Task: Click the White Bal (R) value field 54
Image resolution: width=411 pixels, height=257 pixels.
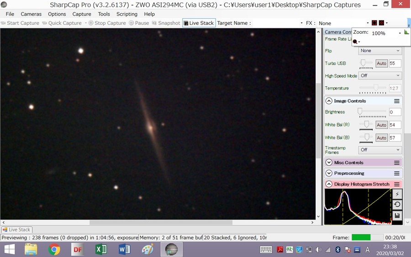Action: click(395, 125)
